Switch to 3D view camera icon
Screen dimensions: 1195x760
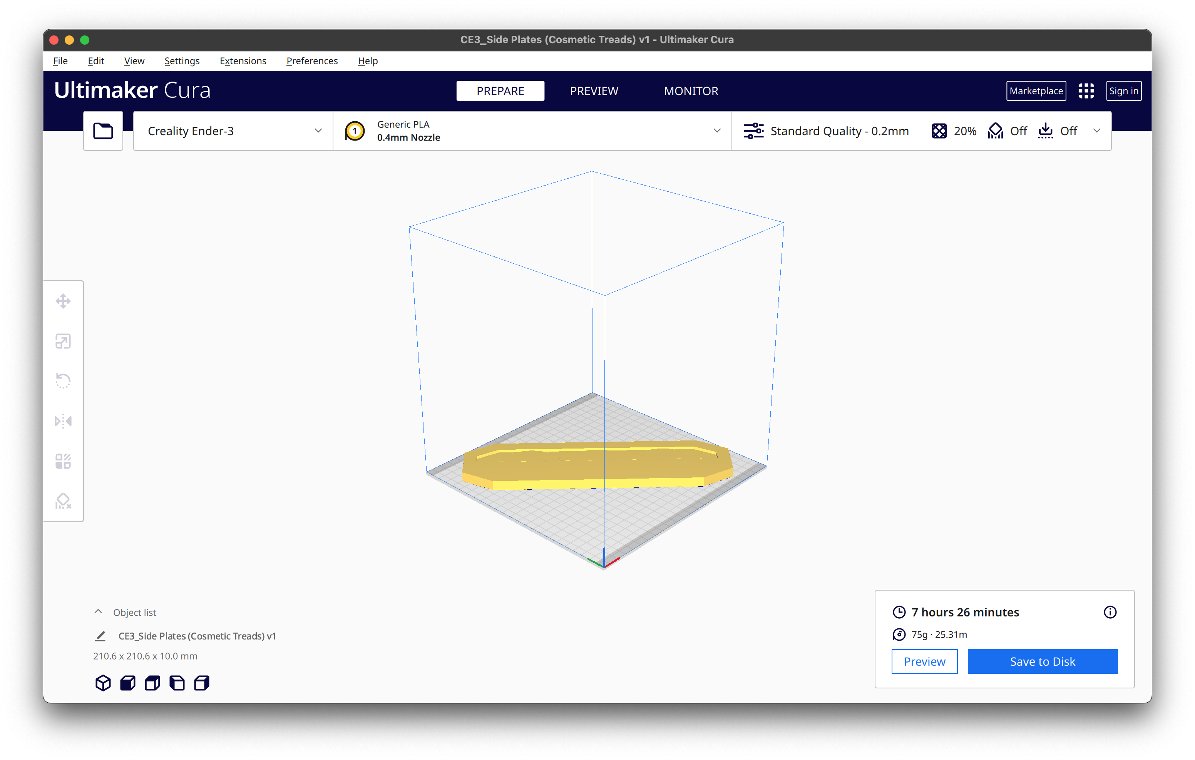103,683
